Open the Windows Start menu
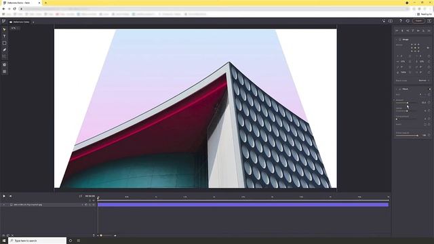This screenshot has width=434, height=244. pos(4,241)
